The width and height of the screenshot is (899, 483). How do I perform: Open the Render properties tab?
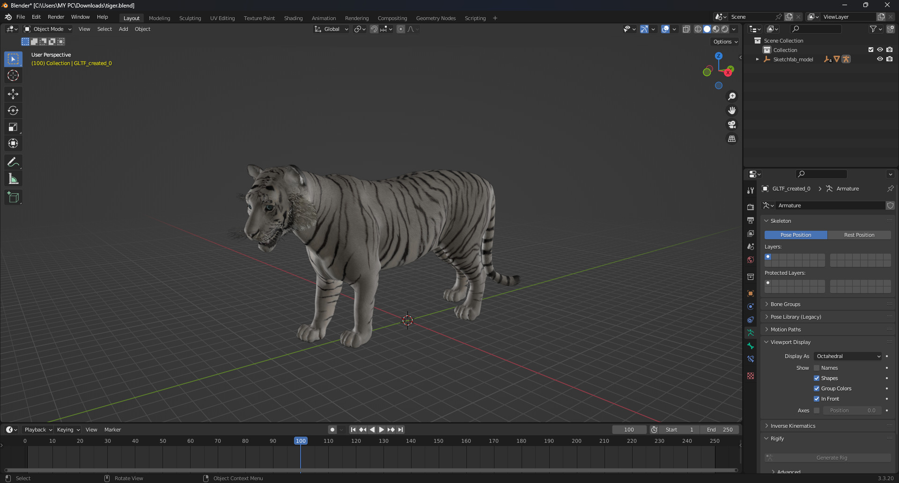pos(751,207)
